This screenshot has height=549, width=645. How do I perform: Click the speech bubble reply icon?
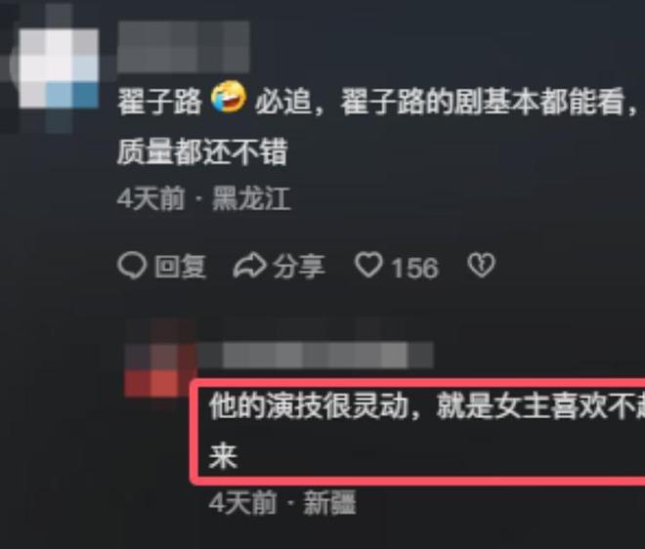click(132, 266)
